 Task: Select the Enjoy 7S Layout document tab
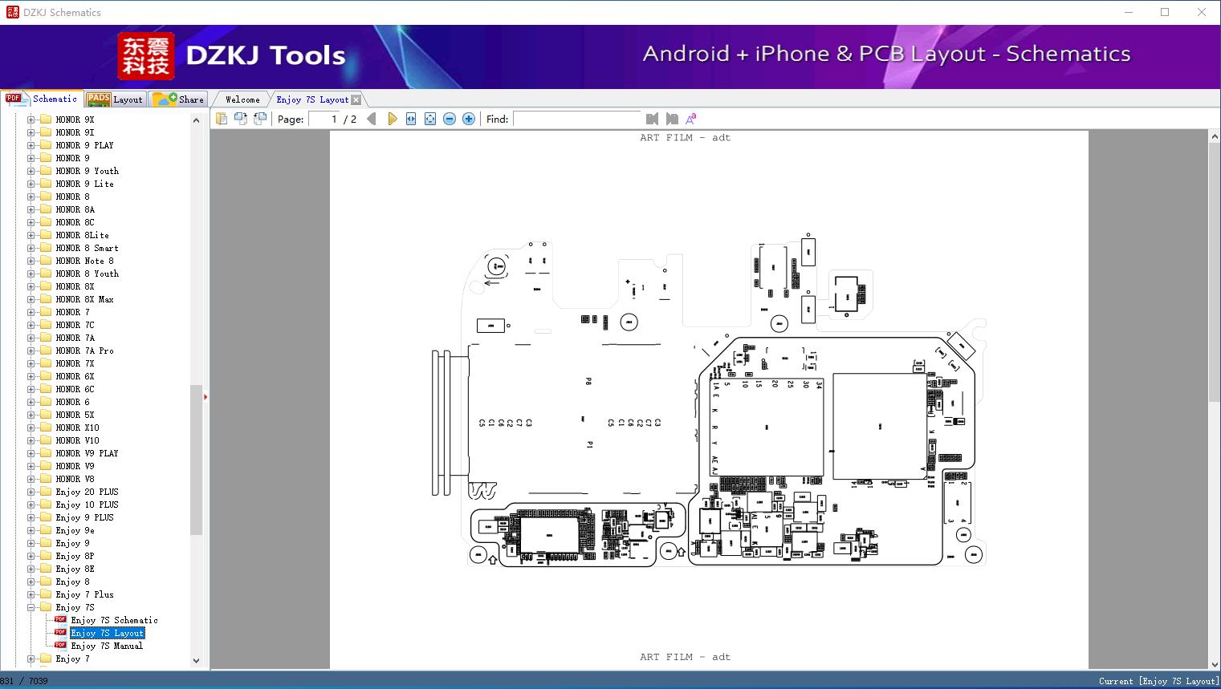312,99
